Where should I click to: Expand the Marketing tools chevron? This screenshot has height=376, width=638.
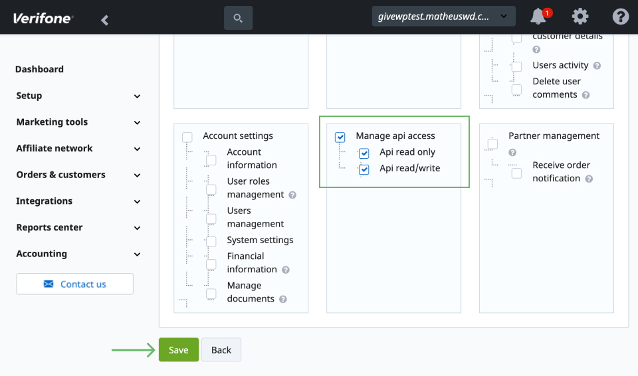pos(137,122)
